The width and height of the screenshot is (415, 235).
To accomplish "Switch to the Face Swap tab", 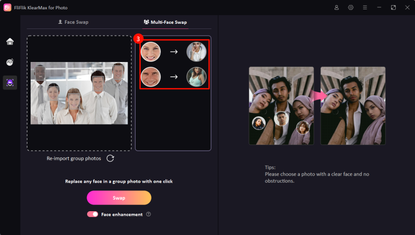I will coord(73,22).
